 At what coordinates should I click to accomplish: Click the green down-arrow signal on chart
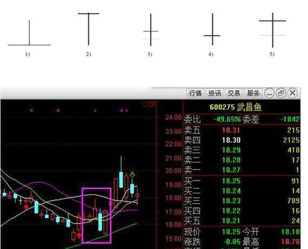coord(133,175)
